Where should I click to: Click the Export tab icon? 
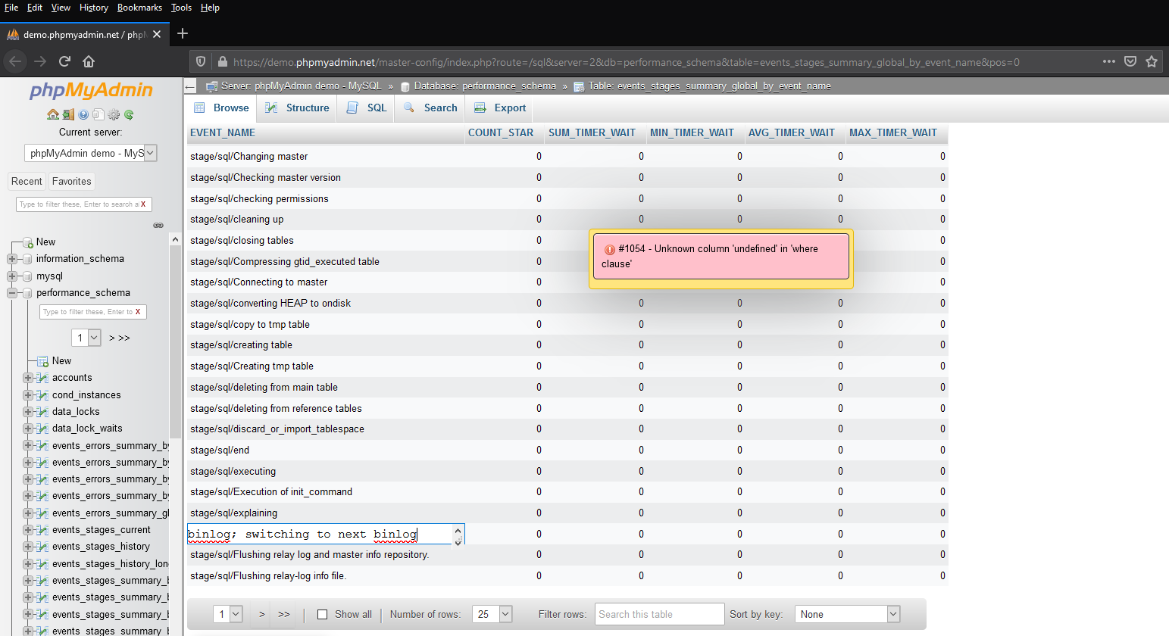[x=480, y=108]
